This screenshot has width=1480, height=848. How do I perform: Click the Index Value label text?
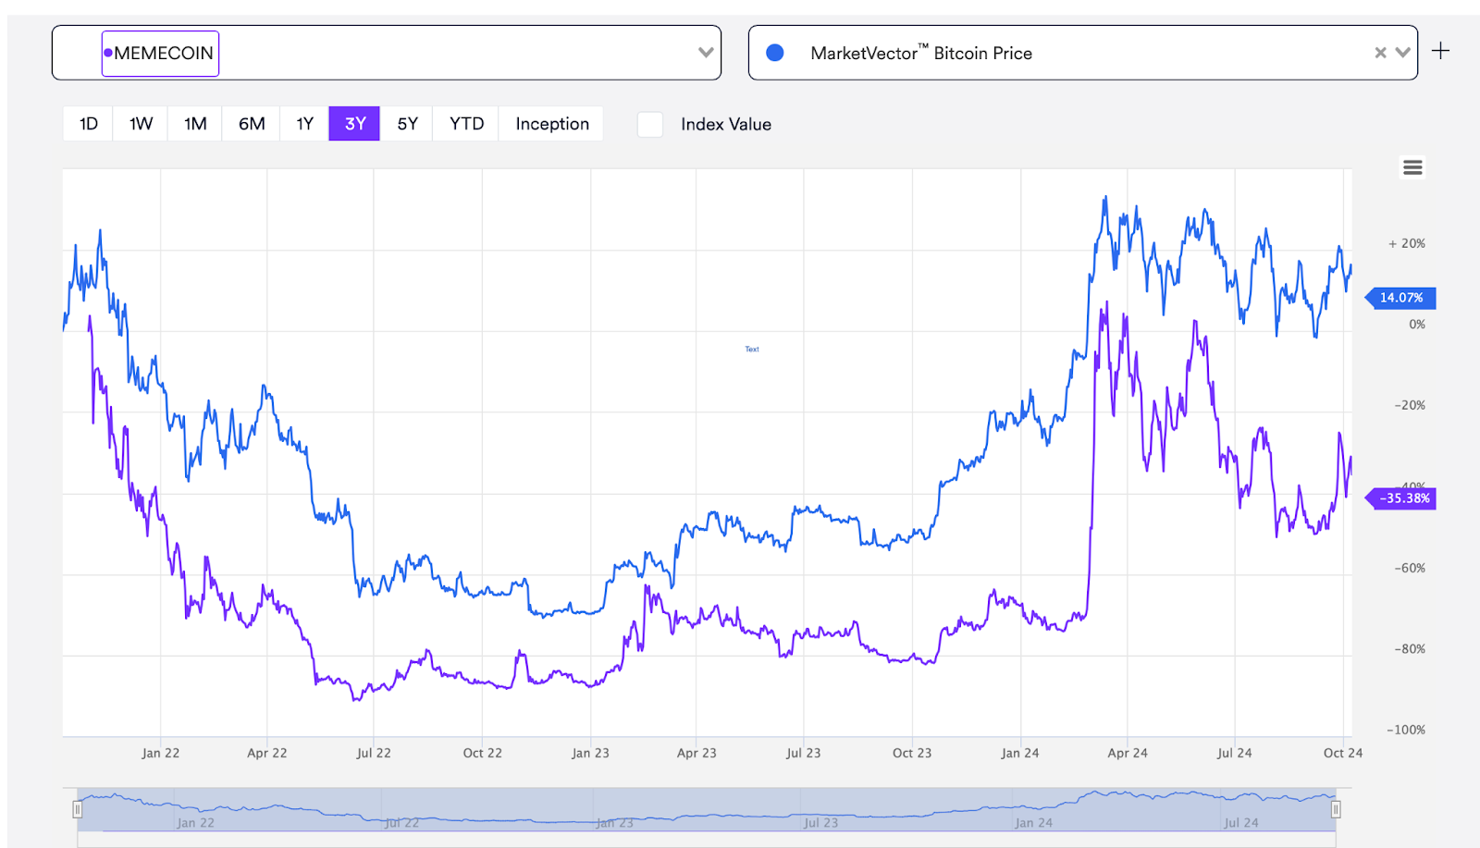[726, 124]
